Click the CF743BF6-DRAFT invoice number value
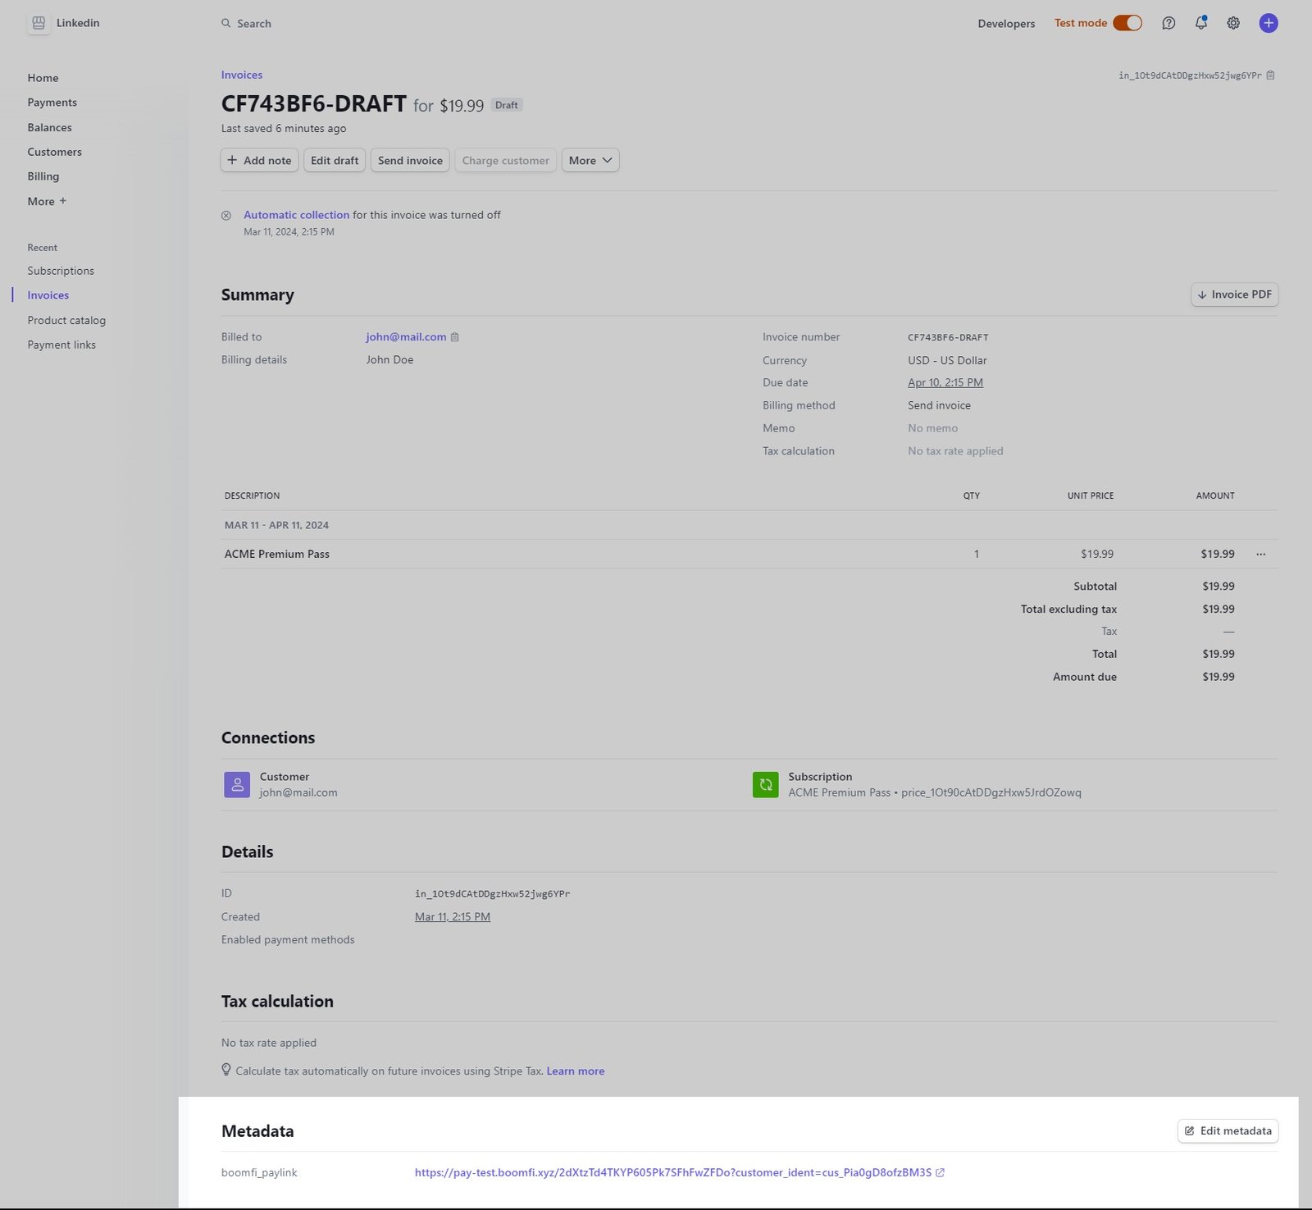The image size is (1312, 1210). point(948,338)
